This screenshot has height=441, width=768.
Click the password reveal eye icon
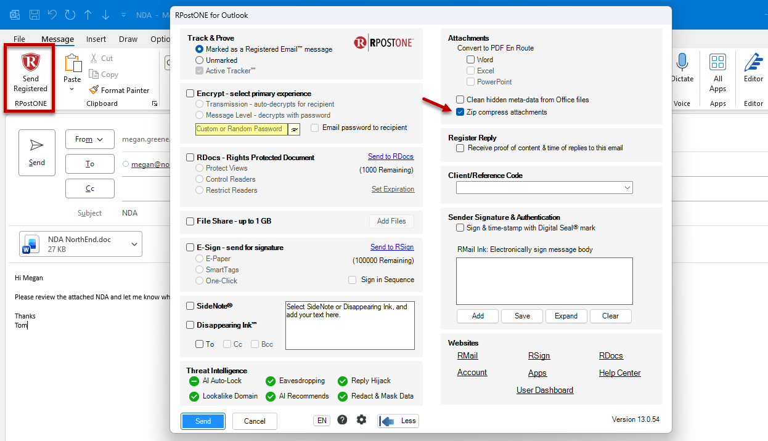point(294,129)
